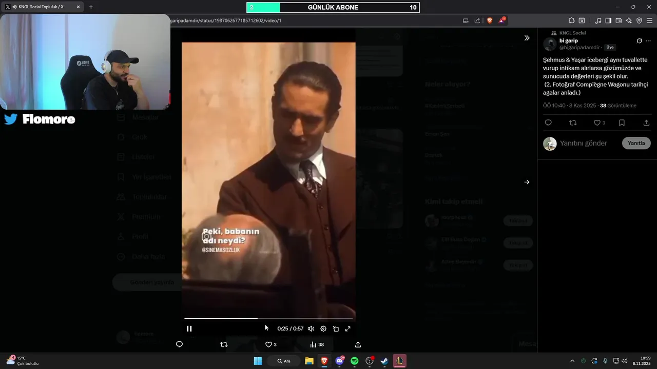Click the install app icon in address bar

[x=466, y=20]
